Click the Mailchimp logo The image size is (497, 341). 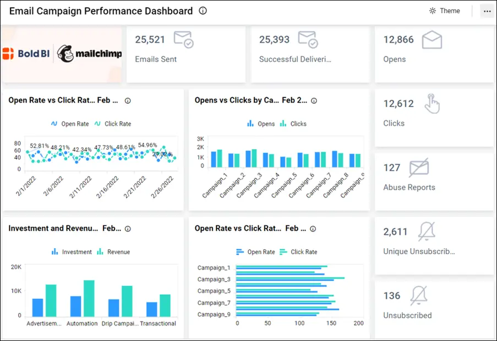[89, 54]
